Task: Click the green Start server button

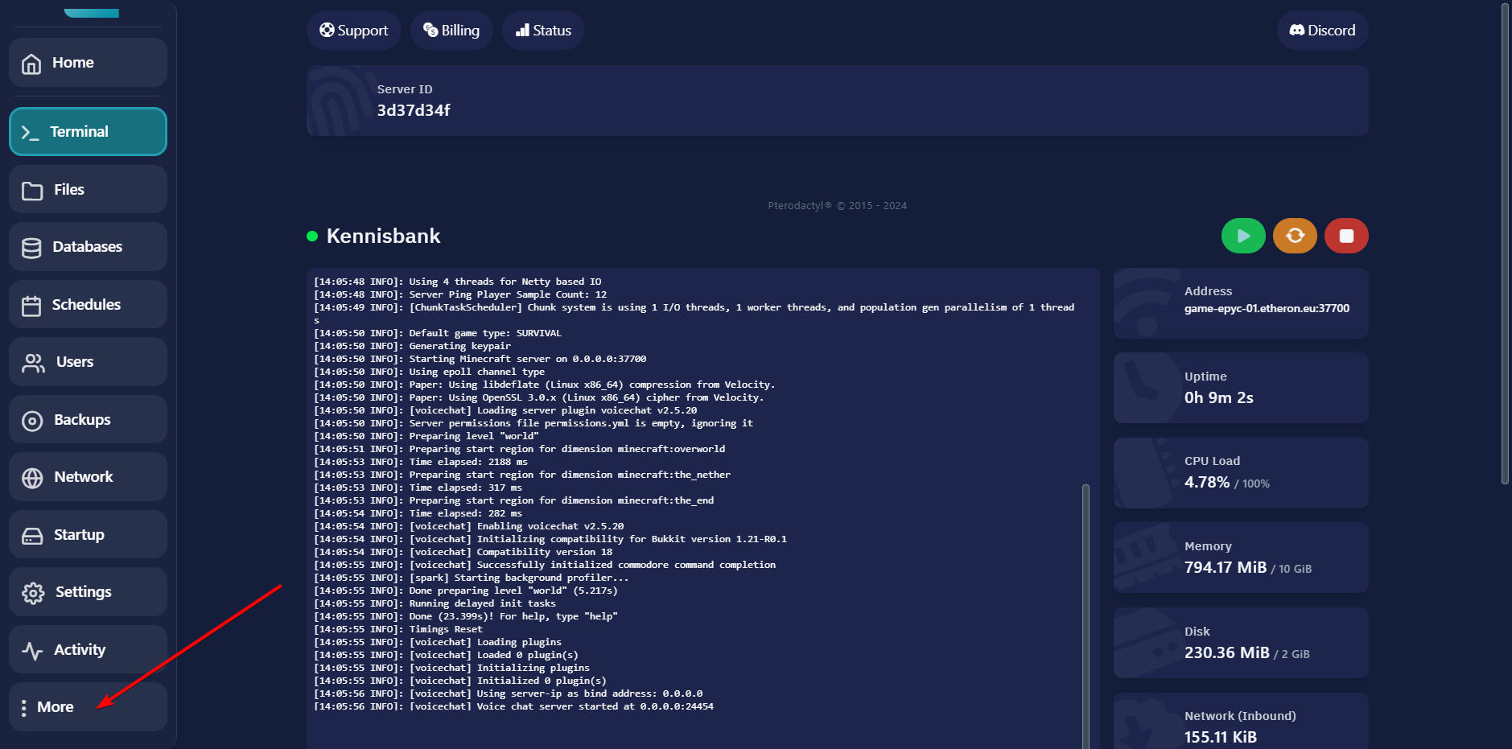Action: click(x=1243, y=236)
